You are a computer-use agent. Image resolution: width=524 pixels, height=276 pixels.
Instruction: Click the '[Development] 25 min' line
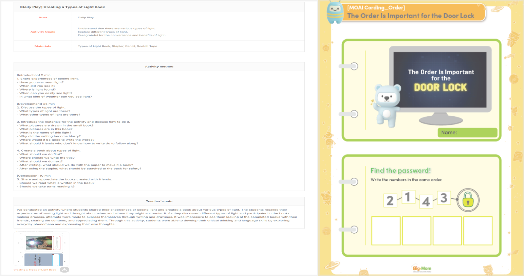point(36,104)
